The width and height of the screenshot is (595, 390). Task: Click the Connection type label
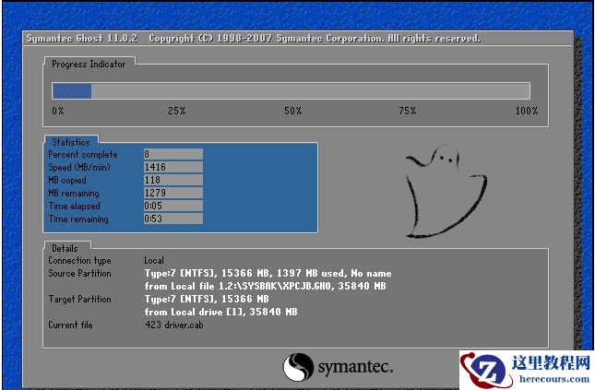(x=79, y=261)
